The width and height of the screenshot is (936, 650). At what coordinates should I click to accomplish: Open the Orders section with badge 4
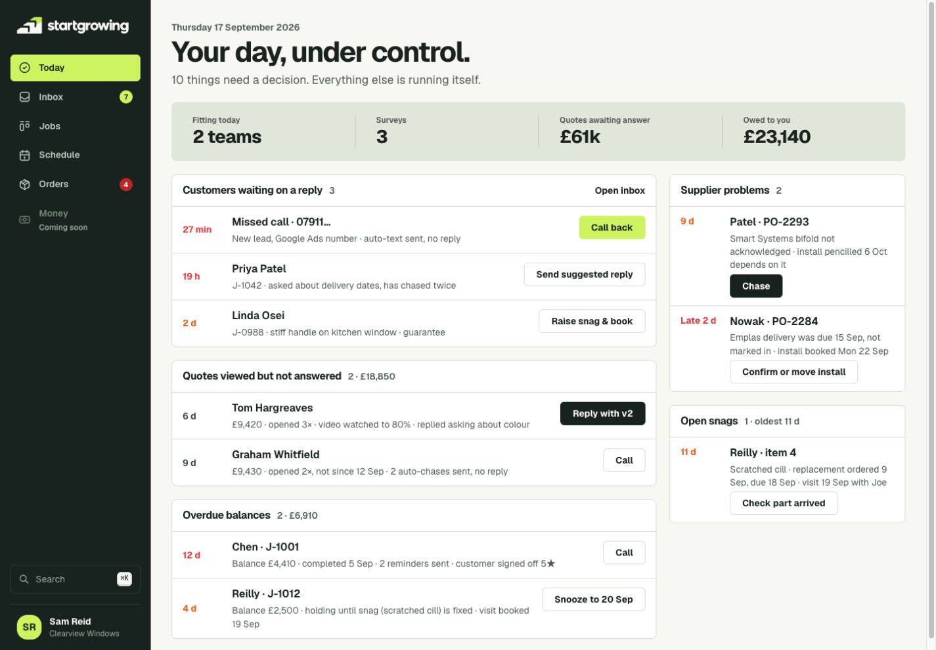[x=76, y=184]
